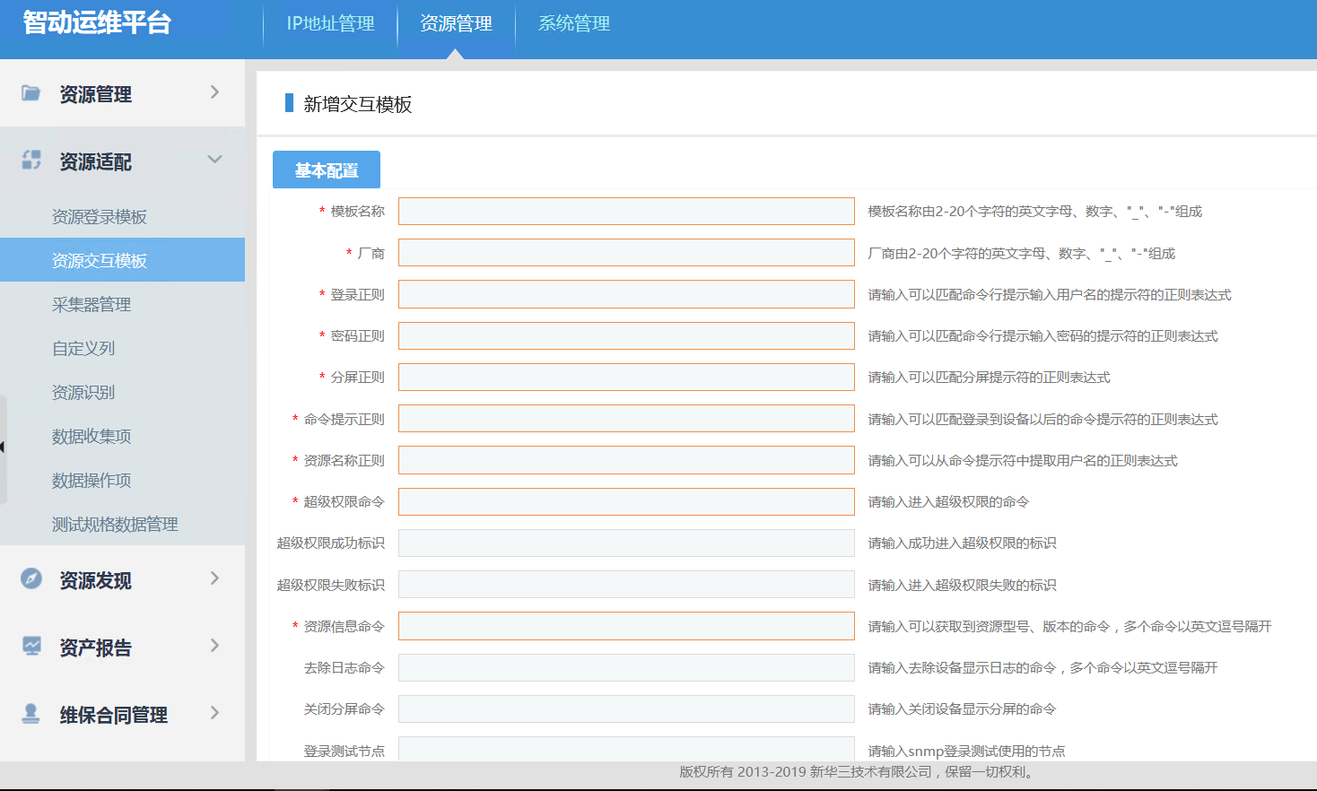Open 资源登录模板 in the sidebar
The width and height of the screenshot is (1317, 791).
pos(100,217)
